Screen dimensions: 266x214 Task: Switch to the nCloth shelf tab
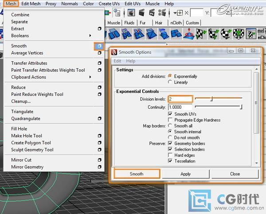(x=176, y=23)
